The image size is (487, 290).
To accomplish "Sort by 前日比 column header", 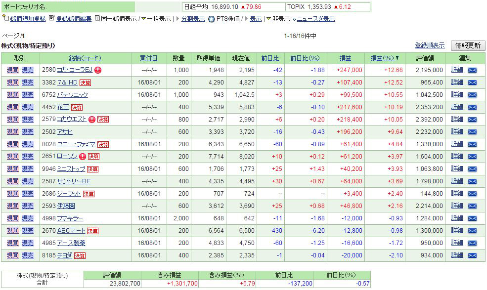I will (270, 58).
